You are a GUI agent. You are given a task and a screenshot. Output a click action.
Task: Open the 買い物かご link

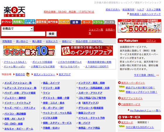coord(22,41)
